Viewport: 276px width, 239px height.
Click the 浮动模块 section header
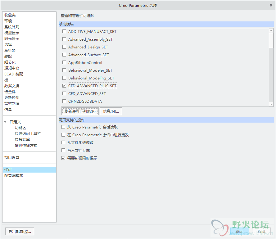click(x=166, y=24)
